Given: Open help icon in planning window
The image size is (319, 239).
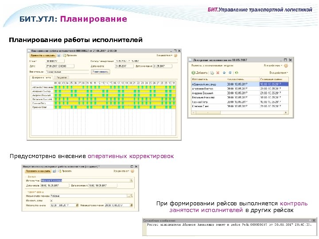Looking at the screenshot, I should pyautogui.click(x=176, y=55).
